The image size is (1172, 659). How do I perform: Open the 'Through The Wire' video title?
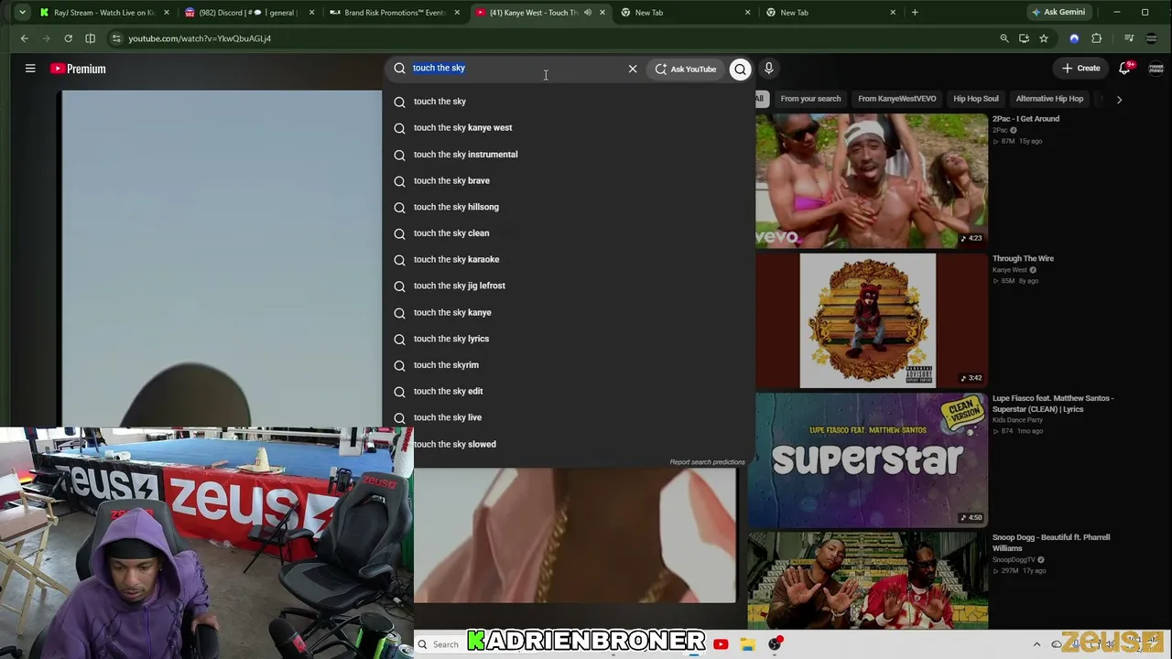click(x=1023, y=259)
